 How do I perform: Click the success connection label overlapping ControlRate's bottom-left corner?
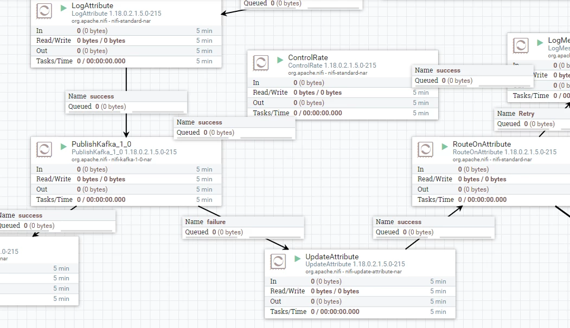tap(234, 128)
